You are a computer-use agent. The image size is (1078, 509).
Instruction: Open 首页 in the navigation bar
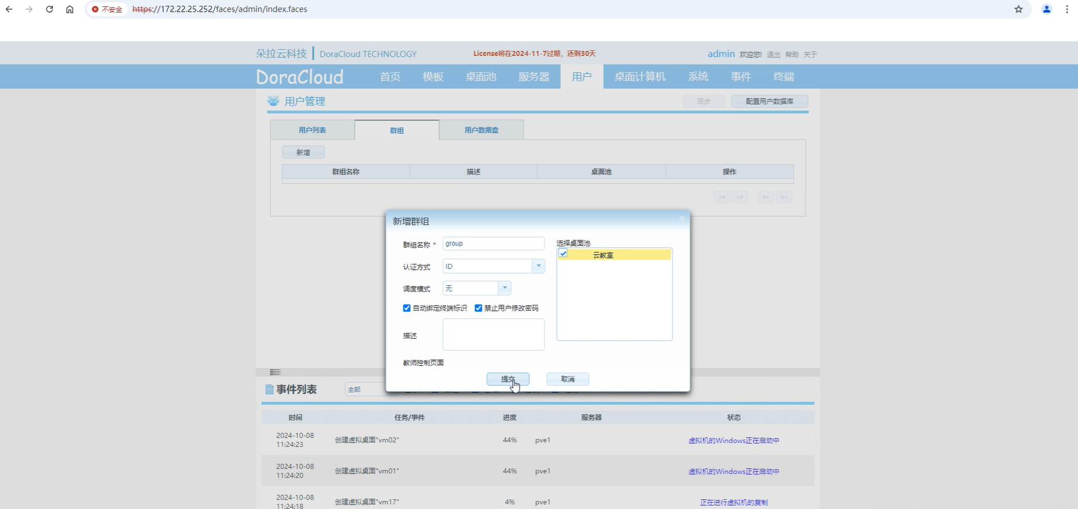390,77
